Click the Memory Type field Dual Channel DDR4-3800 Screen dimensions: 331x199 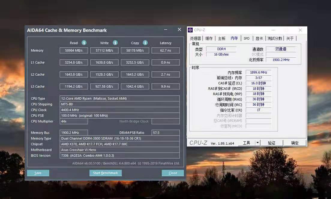tap(120, 138)
